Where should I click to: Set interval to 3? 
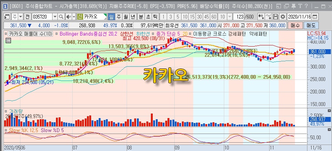pos(171,17)
